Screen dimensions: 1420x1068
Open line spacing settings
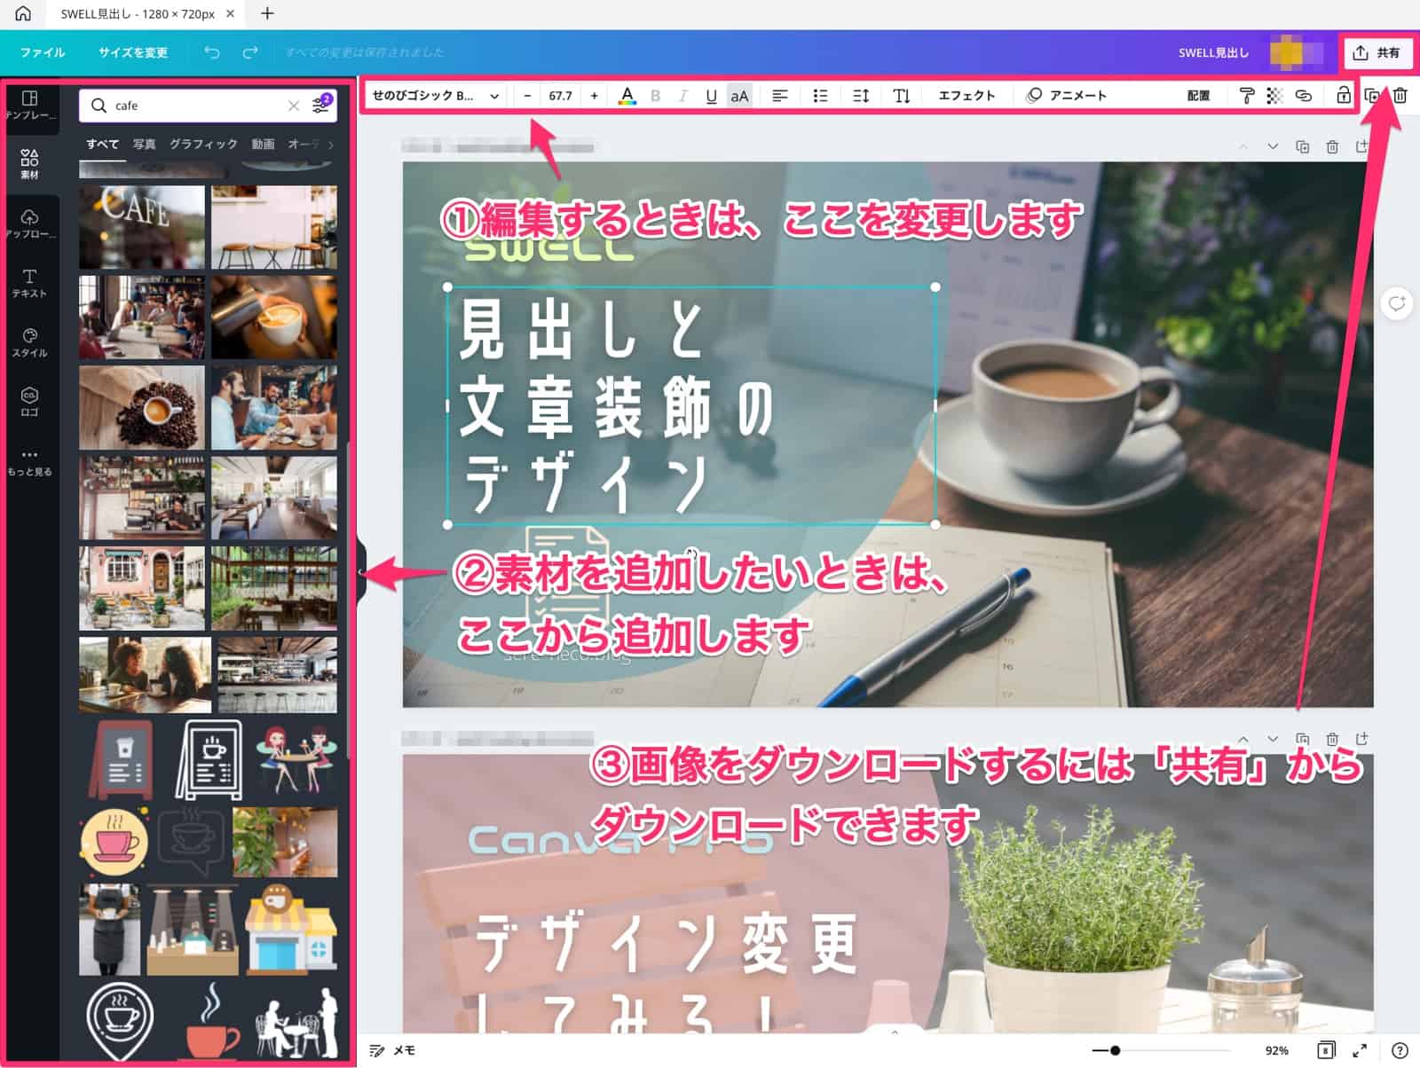[x=861, y=96]
